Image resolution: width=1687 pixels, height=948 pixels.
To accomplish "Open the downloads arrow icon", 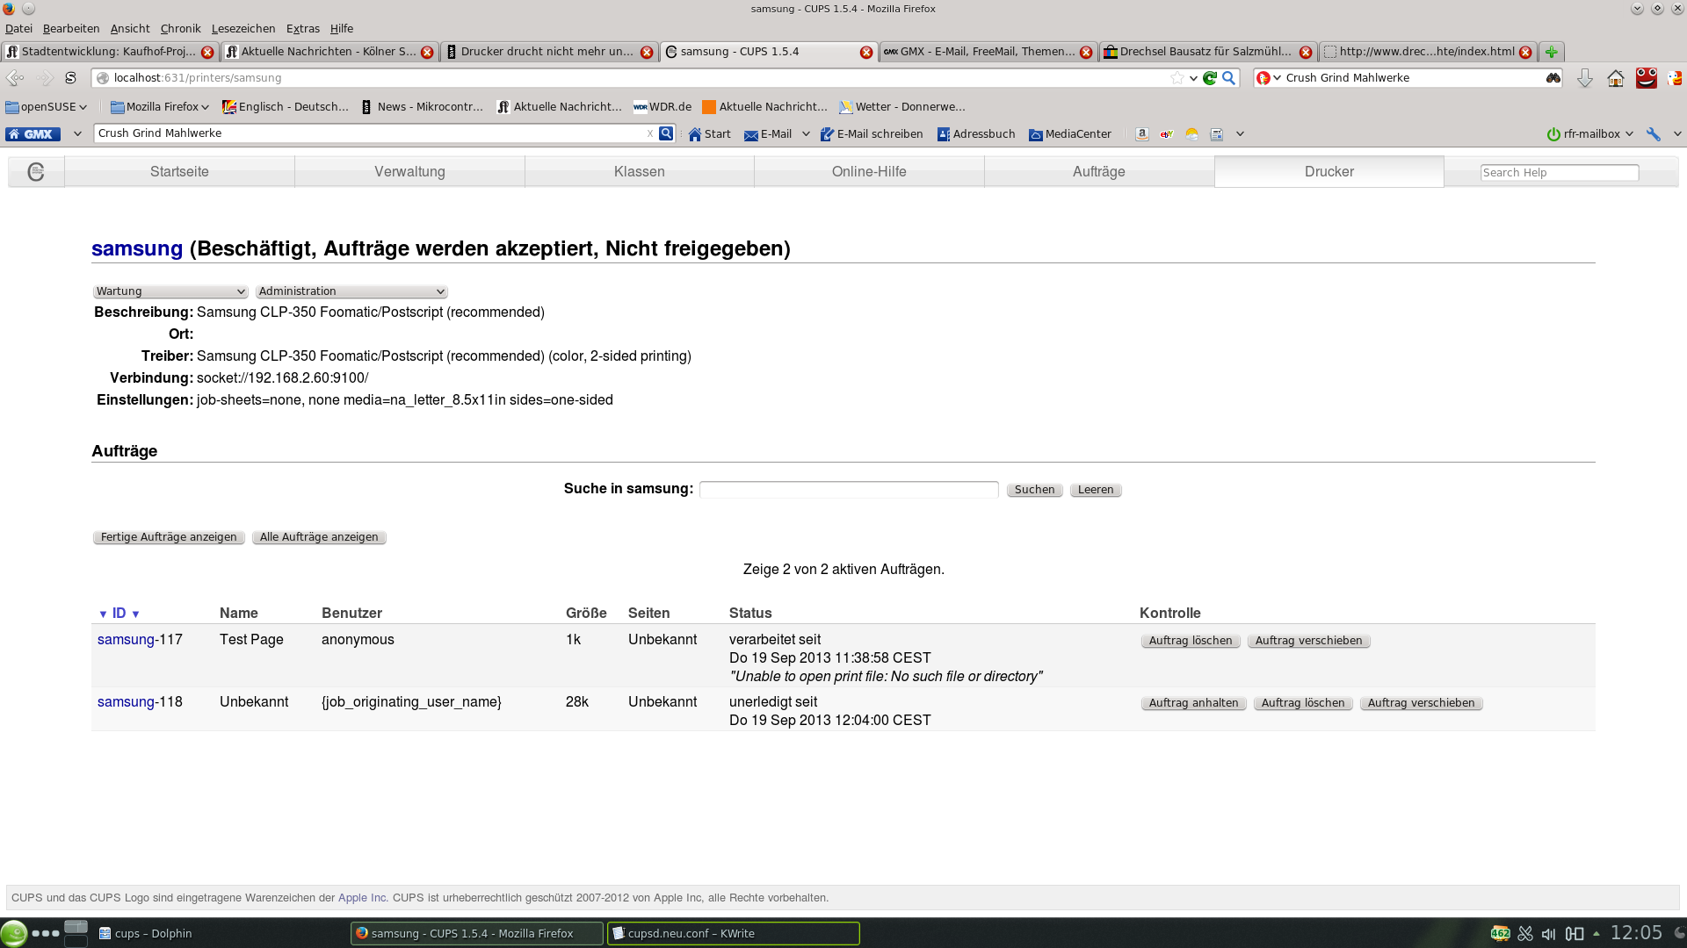I will coord(1584,78).
